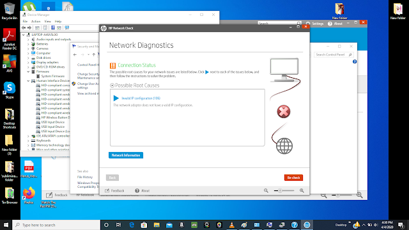Open About in HP Network Check footer
The height and width of the screenshot is (230, 409).
pyautogui.click(x=143, y=190)
